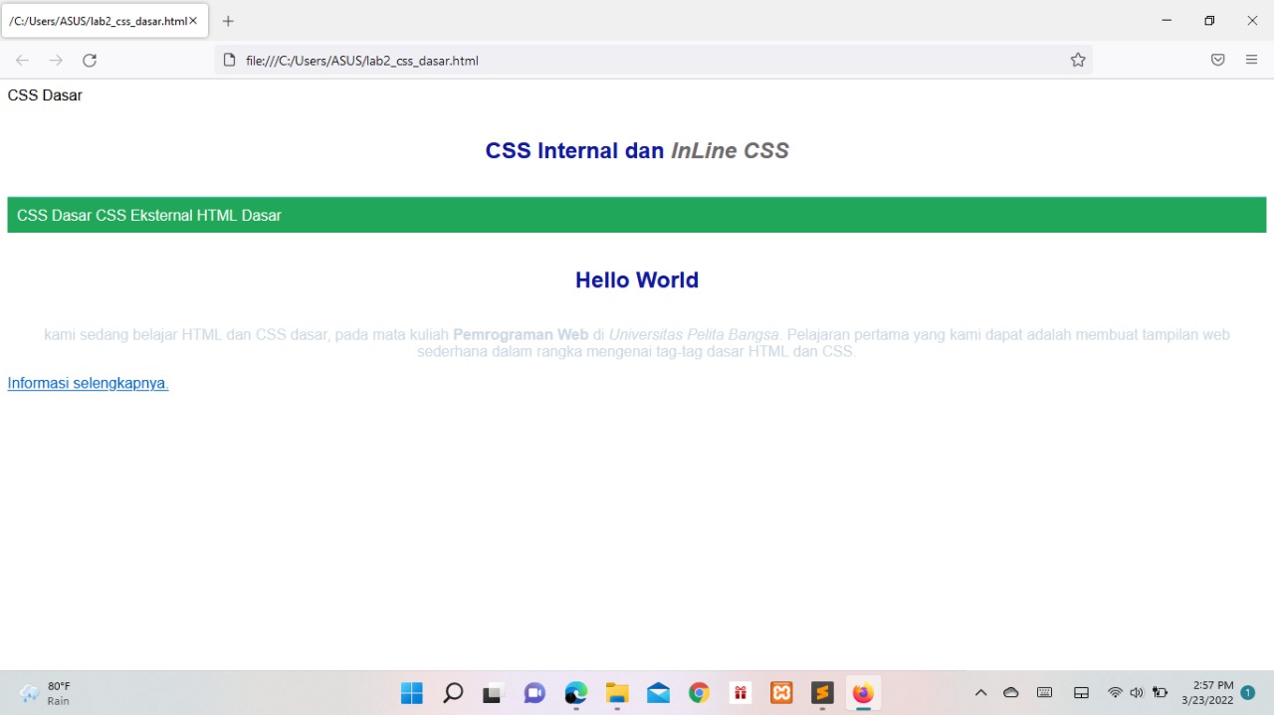Click the Hello World heading
Screen dimensions: 1274x715
[x=637, y=280]
